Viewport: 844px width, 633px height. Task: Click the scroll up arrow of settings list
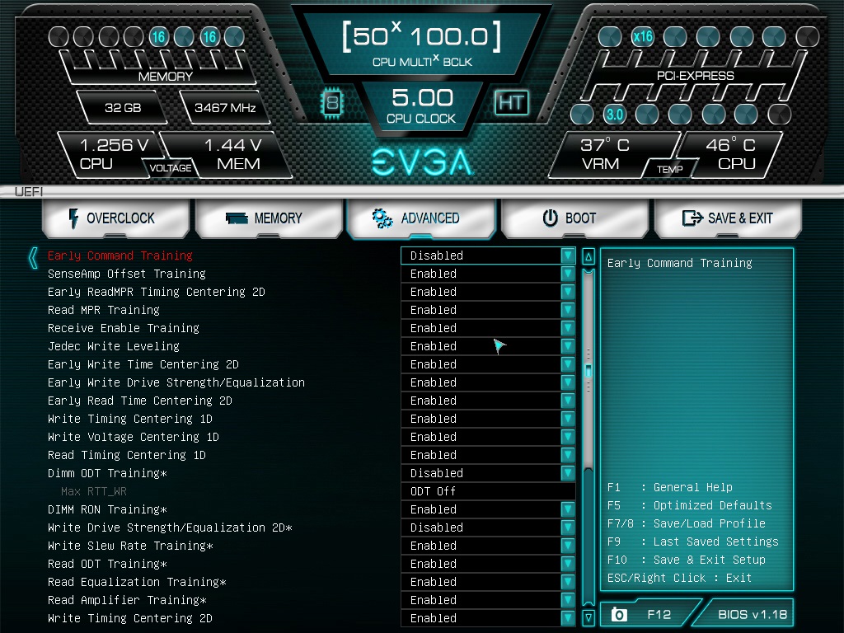click(588, 257)
